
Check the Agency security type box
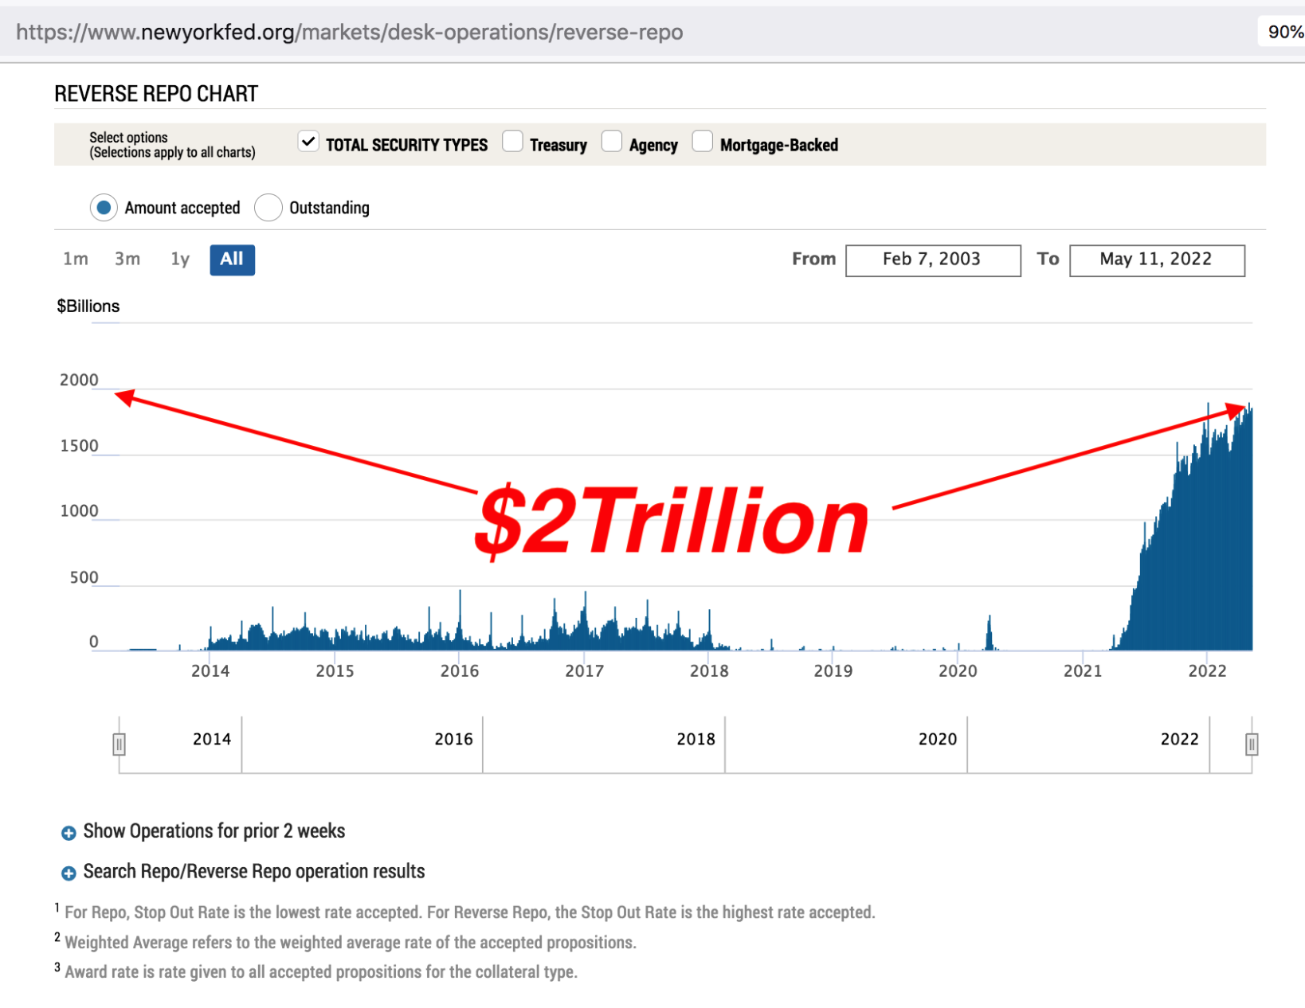click(x=612, y=143)
